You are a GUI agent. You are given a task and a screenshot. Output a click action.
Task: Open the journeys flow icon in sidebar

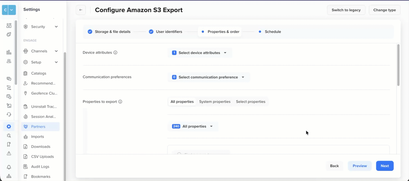tap(9, 87)
